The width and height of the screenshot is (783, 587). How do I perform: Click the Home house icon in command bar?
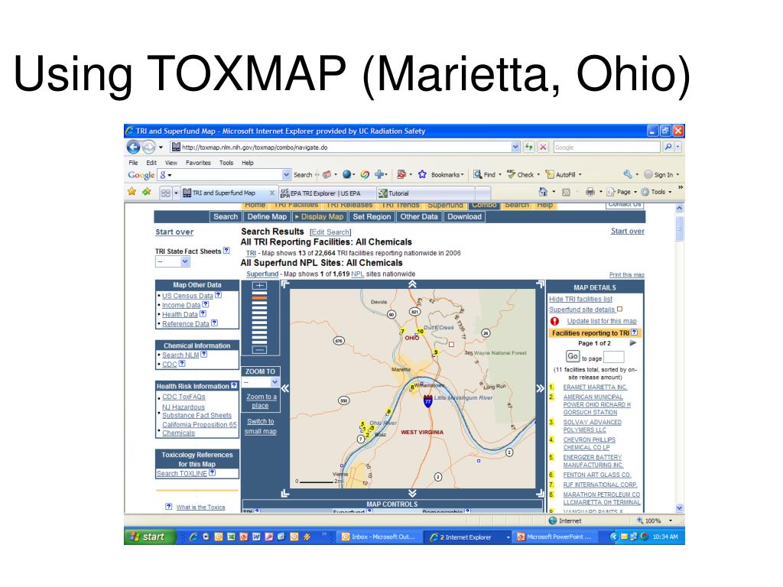544,192
